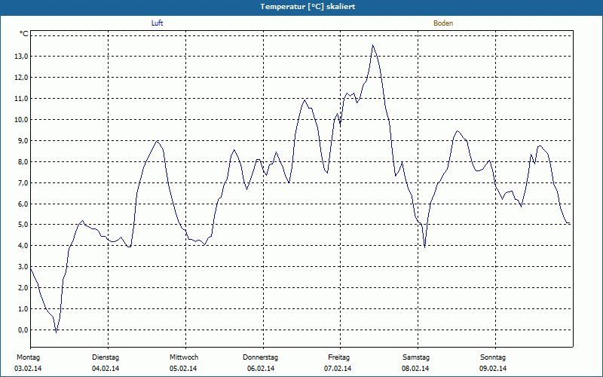Click the Sonntag day label

[493, 357]
